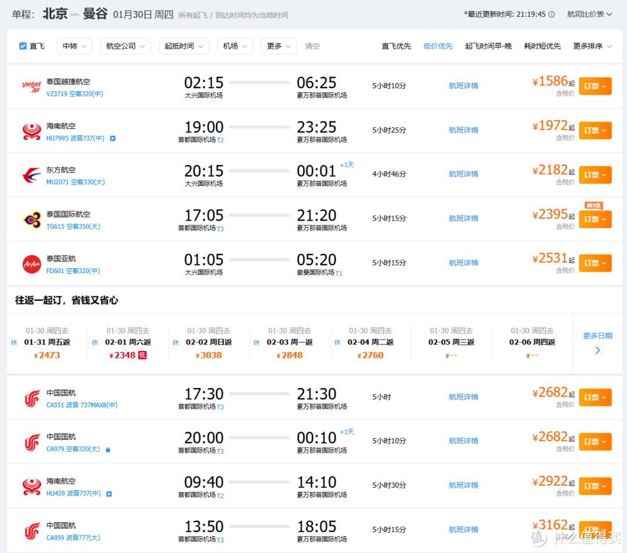Expand the 起抵时间 time filter
The image size is (627, 553).
click(x=184, y=46)
